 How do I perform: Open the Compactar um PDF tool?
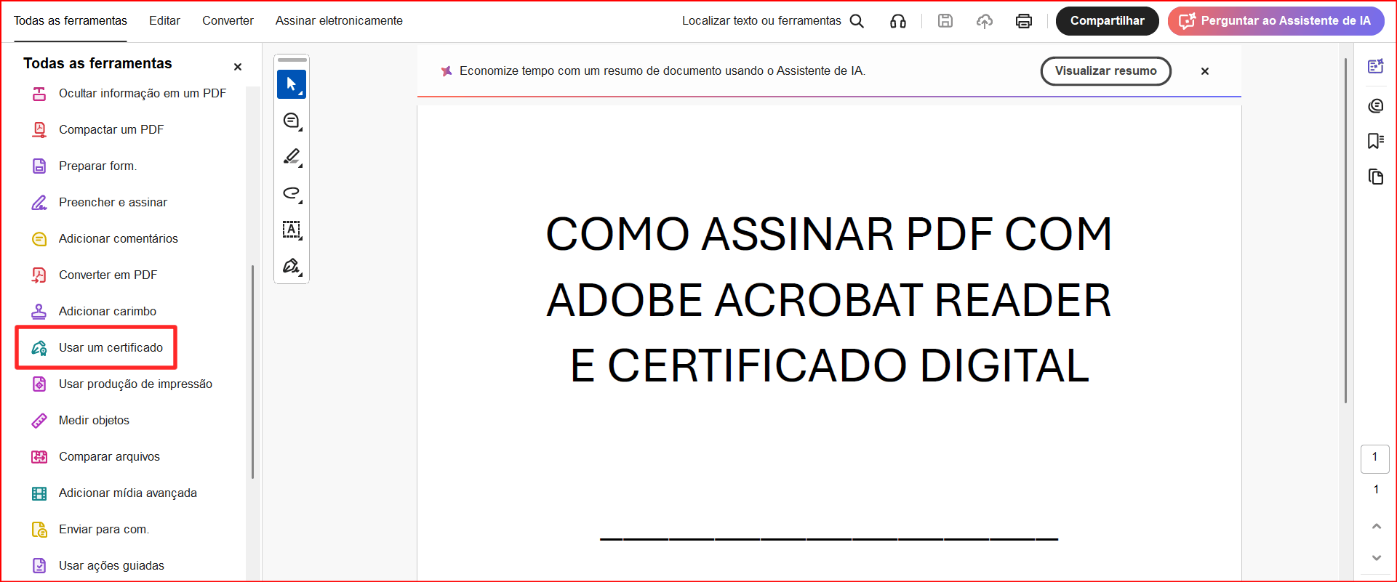click(97, 129)
